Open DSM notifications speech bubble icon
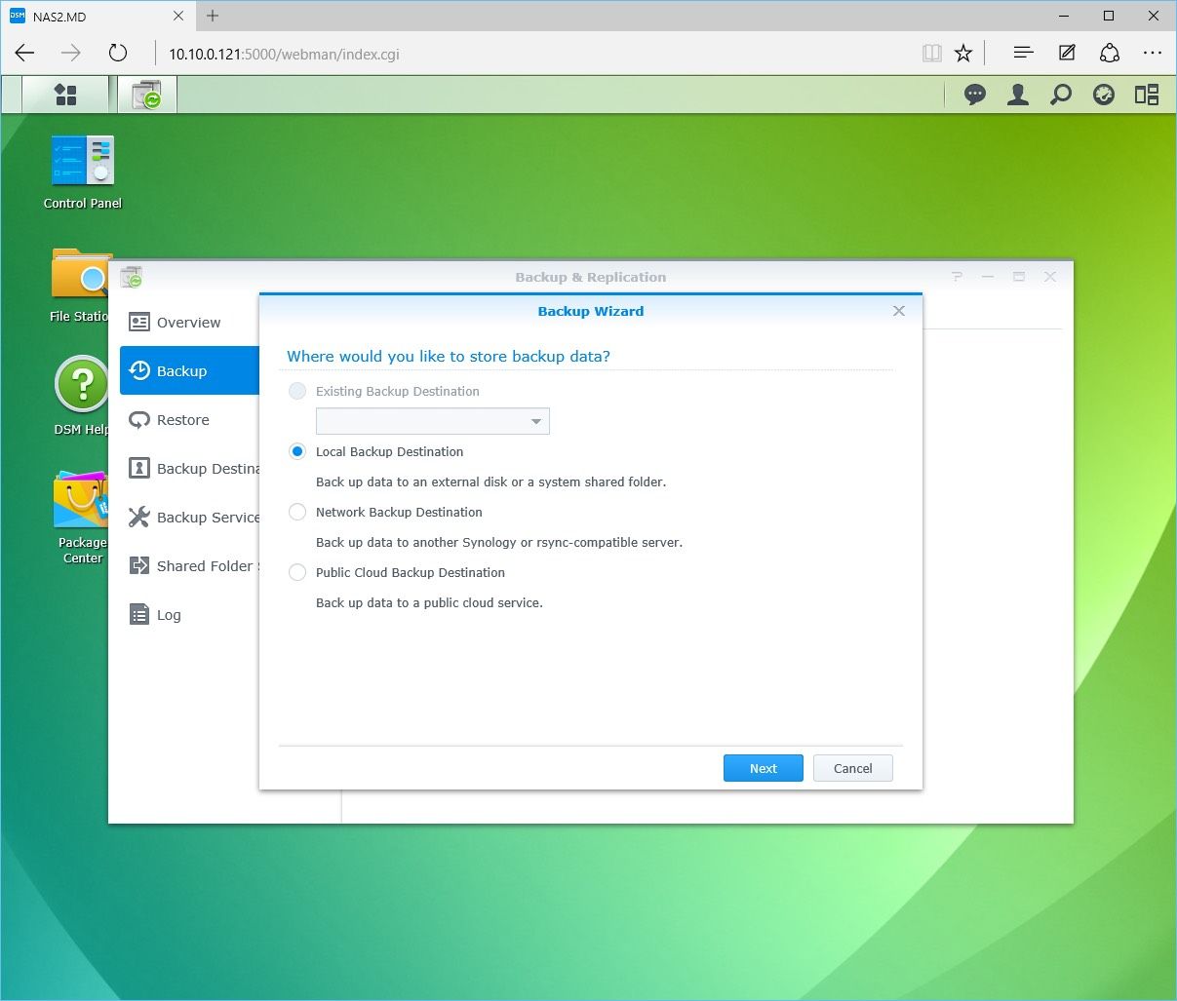 pyautogui.click(x=975, y=95)
